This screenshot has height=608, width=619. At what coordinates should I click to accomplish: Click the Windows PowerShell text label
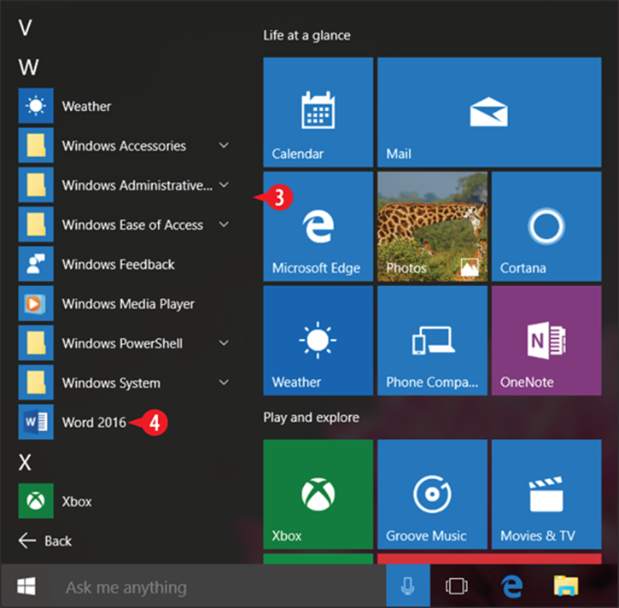click(x=122, y=343)
